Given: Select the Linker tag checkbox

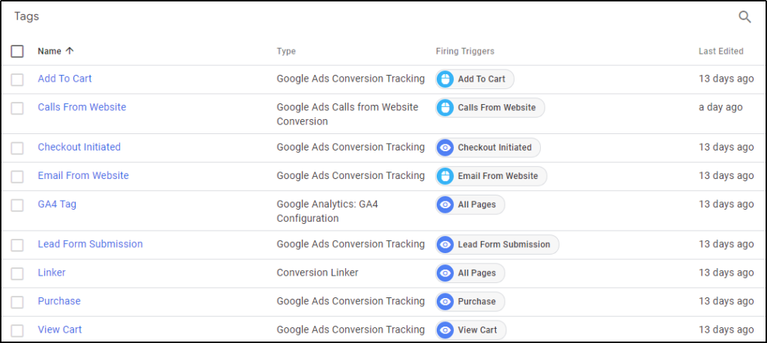Looking at the screenshot, I should tap(17, 274).
